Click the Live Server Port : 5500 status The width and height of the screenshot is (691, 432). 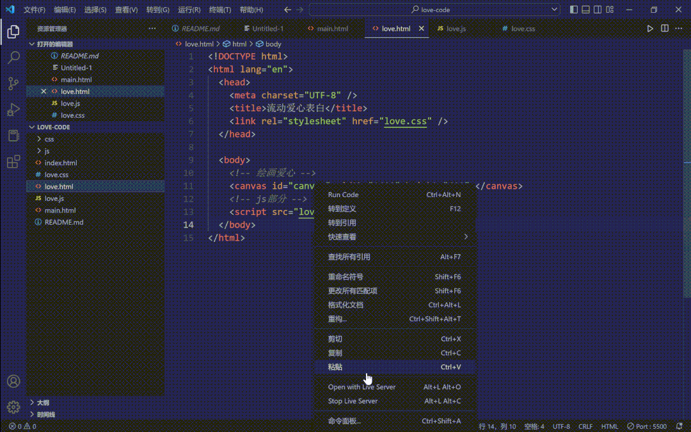tap(647, 426)
